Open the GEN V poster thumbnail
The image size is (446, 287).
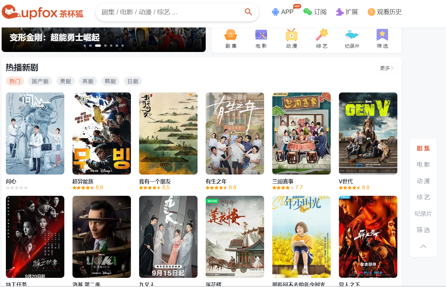pos(368,133)
